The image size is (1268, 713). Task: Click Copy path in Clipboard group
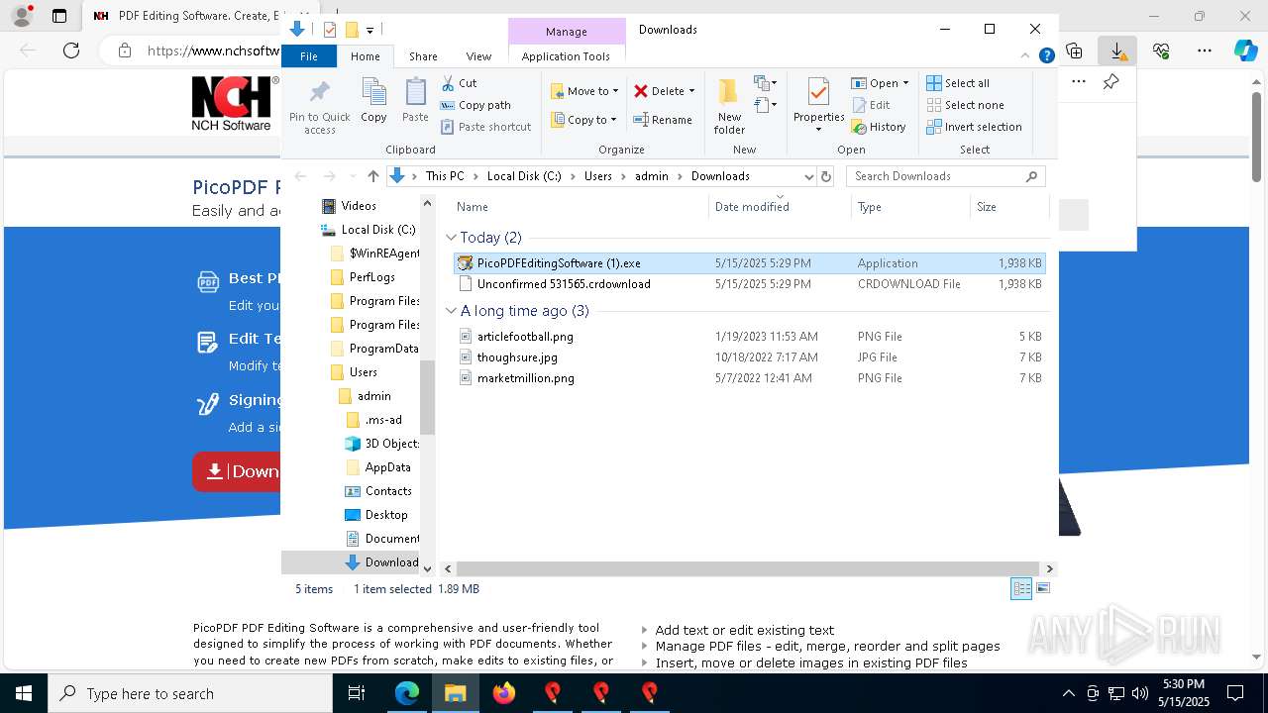[475, 105]
